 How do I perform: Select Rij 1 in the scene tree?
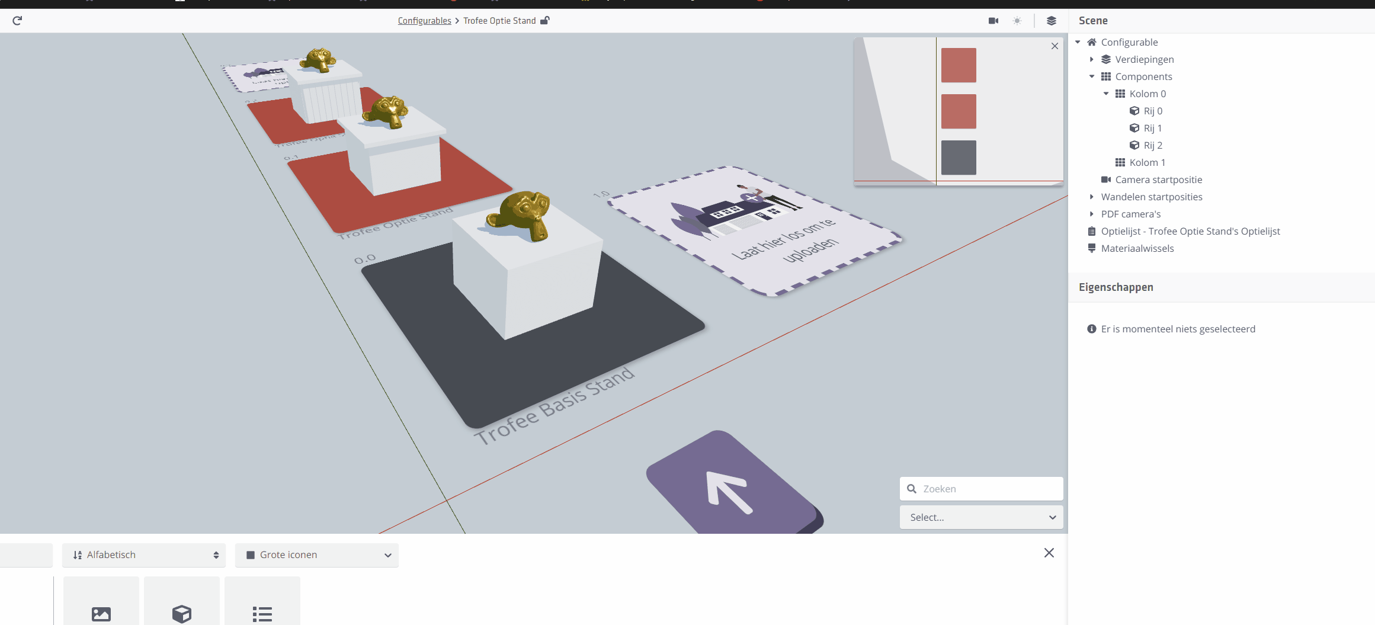tap(1152, 128)
